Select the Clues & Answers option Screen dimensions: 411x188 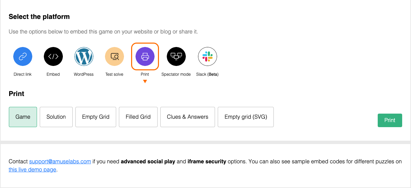pos(187,117)
